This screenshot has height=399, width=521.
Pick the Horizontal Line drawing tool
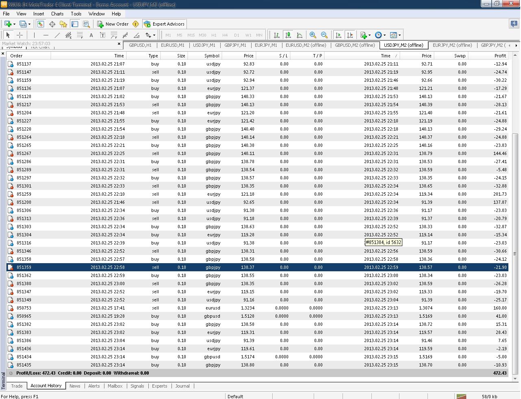[46, 35]
